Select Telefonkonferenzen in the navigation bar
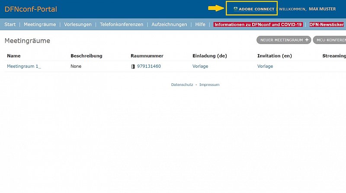 click(x=122, y=25)
